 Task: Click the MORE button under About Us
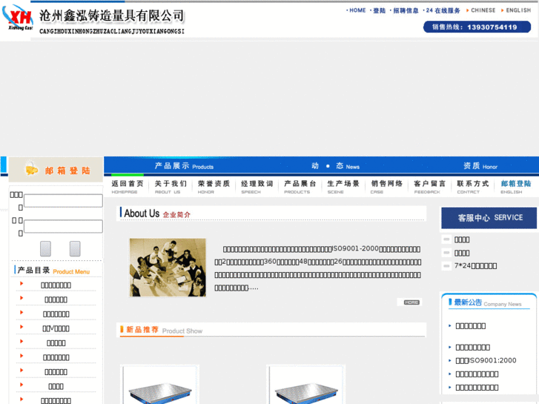[411, 302]
